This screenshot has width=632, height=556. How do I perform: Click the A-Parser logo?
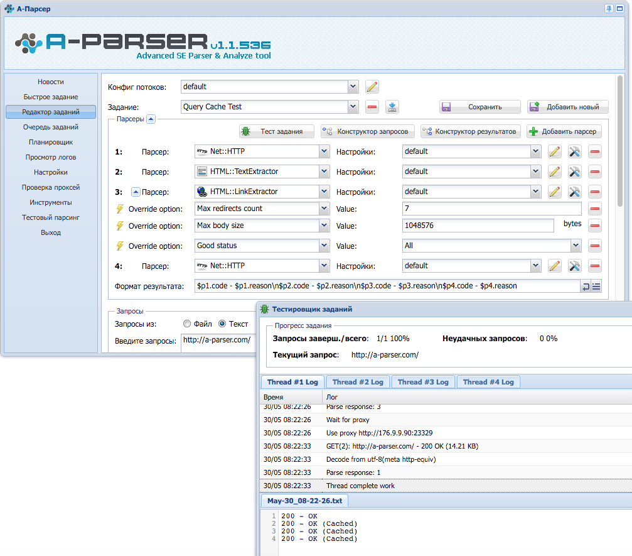(x=143, y=45)
